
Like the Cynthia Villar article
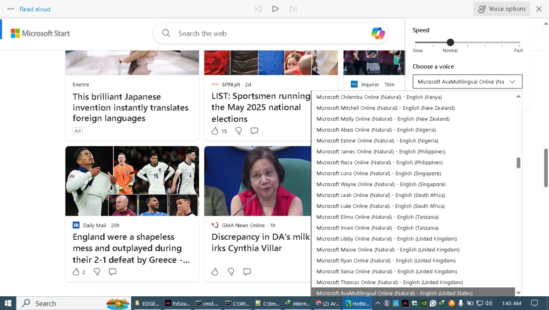(215, 271)
